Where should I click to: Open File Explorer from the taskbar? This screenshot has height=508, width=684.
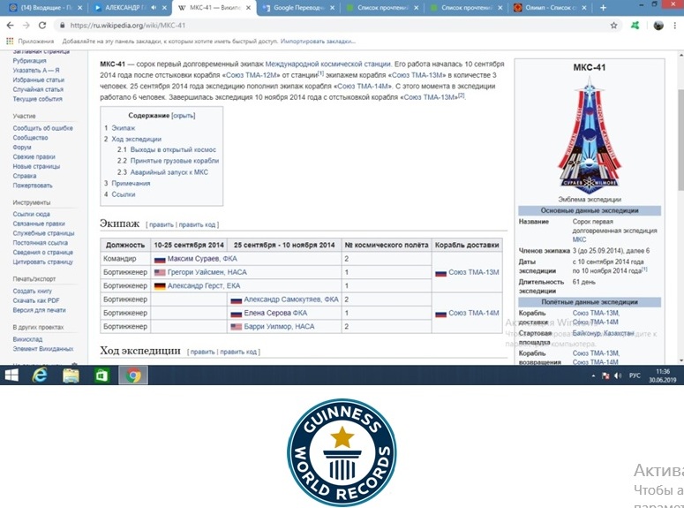point(71,375)
